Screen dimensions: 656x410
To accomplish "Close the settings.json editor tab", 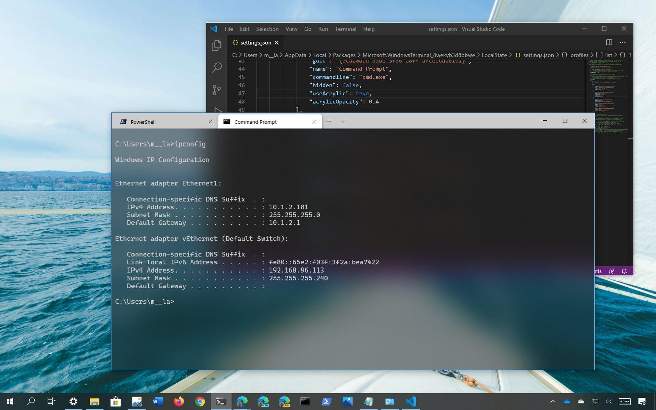I will [277, 43].
